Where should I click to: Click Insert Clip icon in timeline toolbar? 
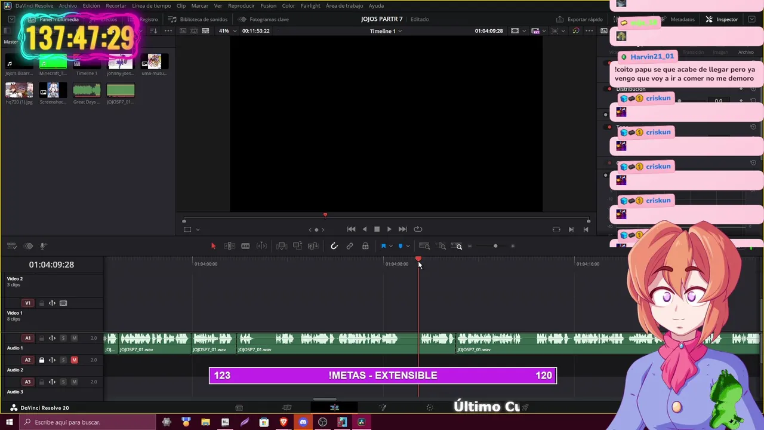[282, 246]
